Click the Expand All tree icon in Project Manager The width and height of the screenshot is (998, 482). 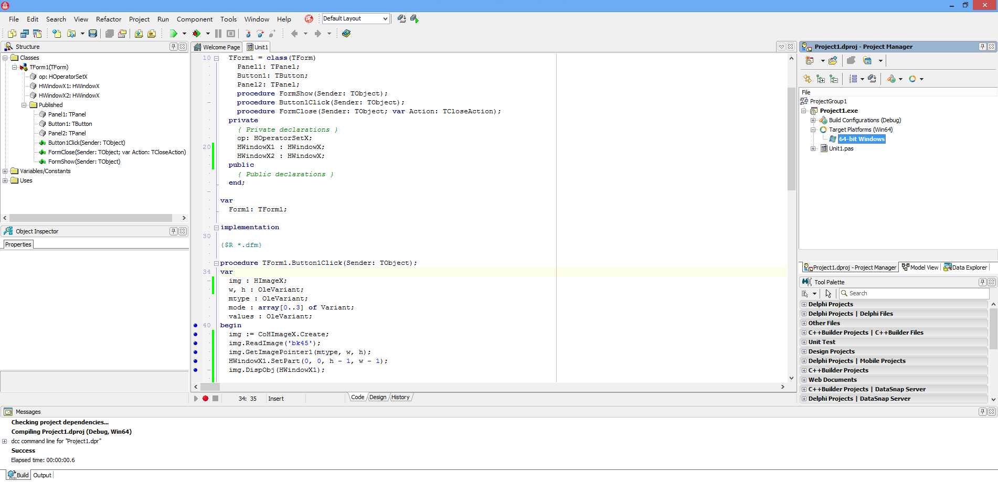[821, 79]
